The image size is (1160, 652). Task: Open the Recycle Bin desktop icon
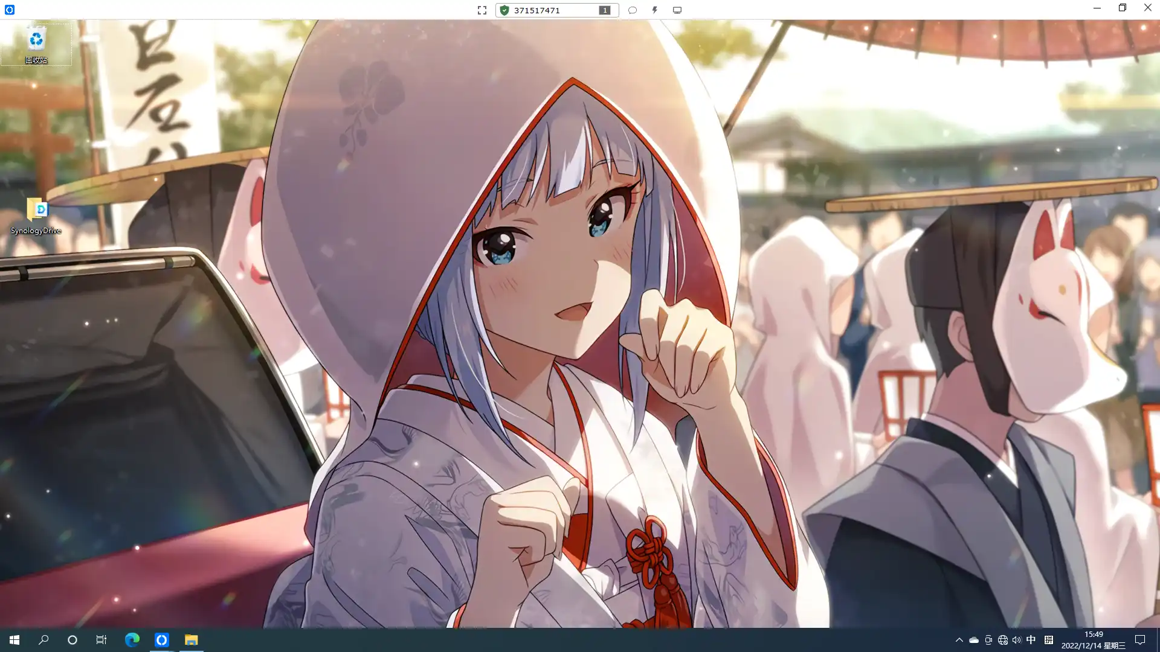(x=36, y=44)
